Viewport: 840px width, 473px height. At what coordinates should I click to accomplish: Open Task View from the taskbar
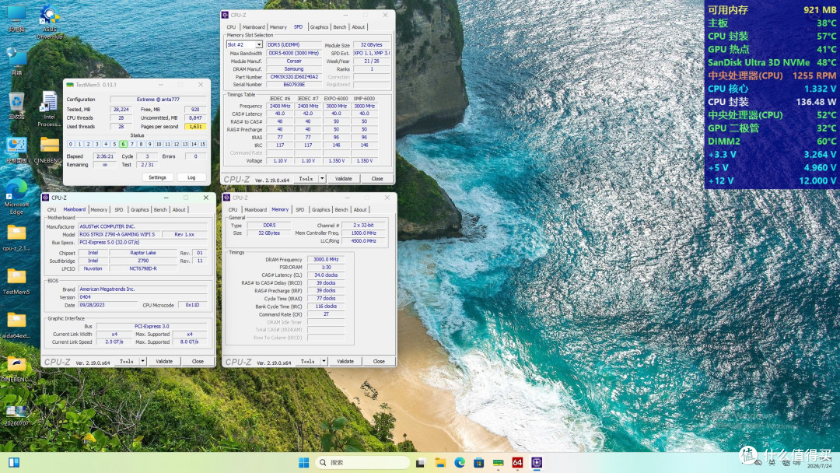[x=421, y=462]
